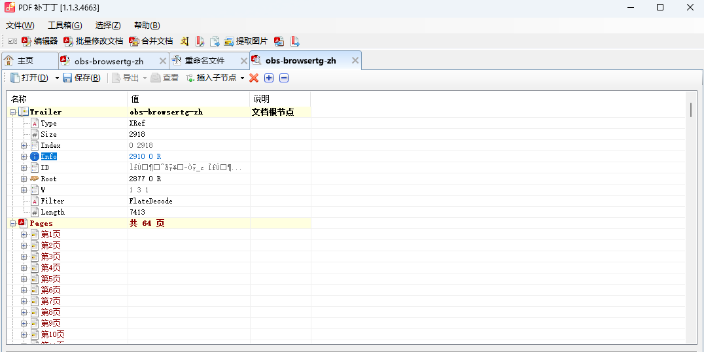Launch the 合并文档 merge tool
The width and height of the screenshot is (704, 352).
click(134, 41)
